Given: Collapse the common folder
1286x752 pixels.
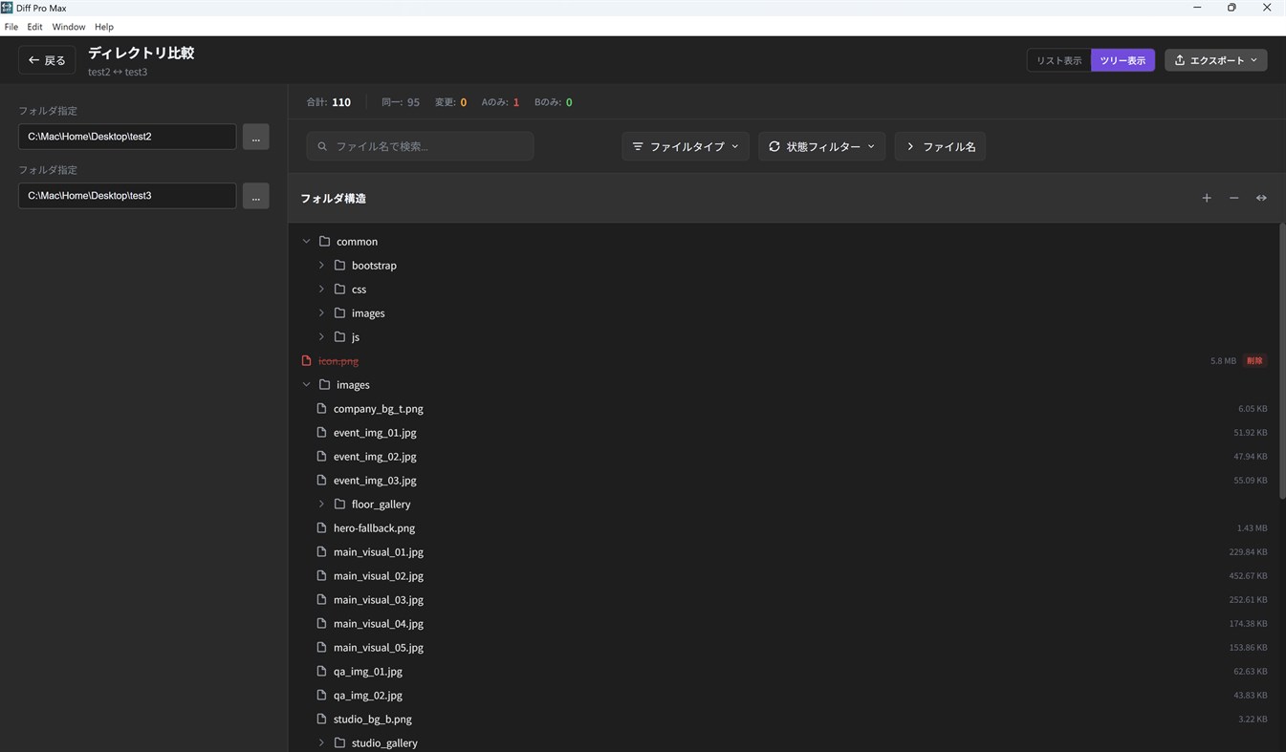Looking at the screenshot, I should tap(306, 242).
